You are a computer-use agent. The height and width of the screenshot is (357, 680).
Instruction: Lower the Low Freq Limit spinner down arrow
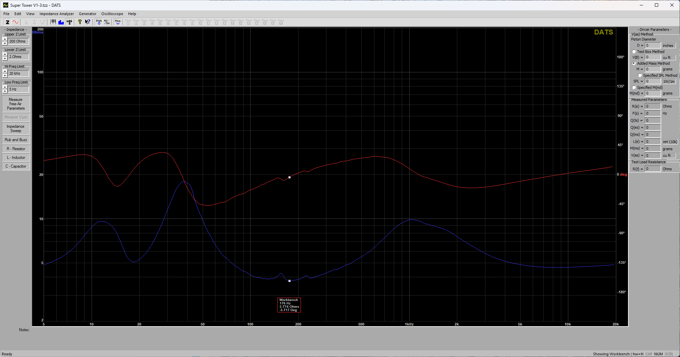5,91
